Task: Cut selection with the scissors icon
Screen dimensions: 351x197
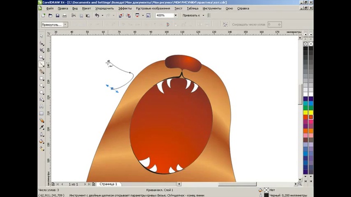Action: click(x=73, y=15)
